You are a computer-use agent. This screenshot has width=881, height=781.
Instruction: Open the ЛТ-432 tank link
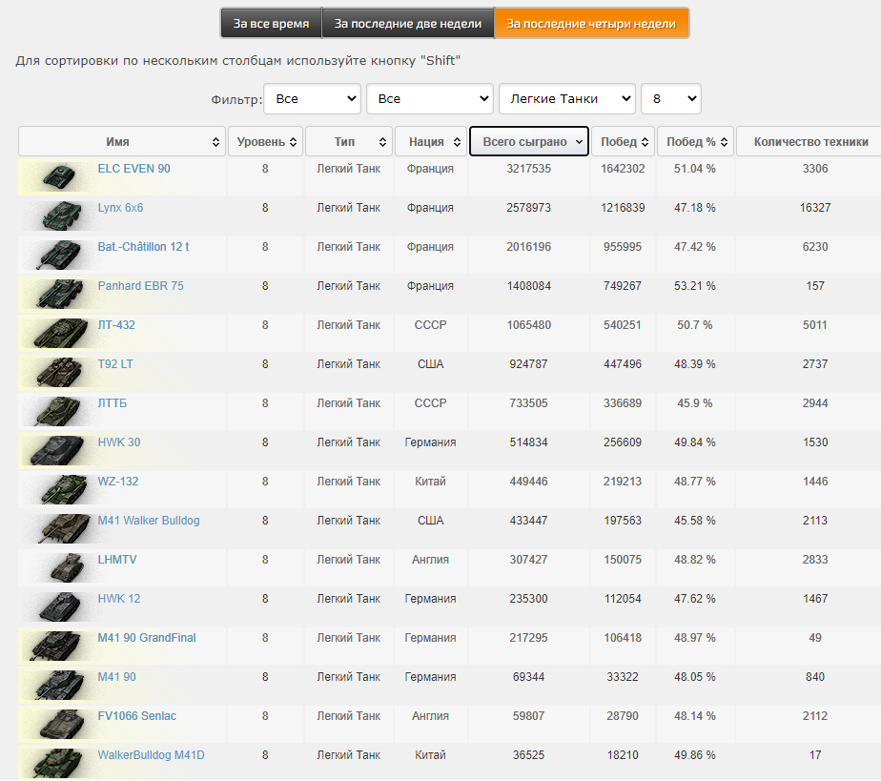tap(116, 325)
